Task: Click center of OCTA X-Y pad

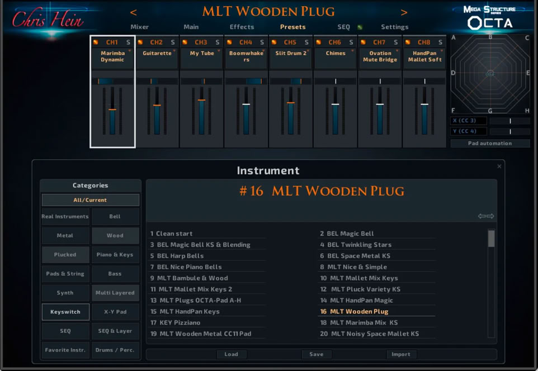Action: click(x=490, y=74)
